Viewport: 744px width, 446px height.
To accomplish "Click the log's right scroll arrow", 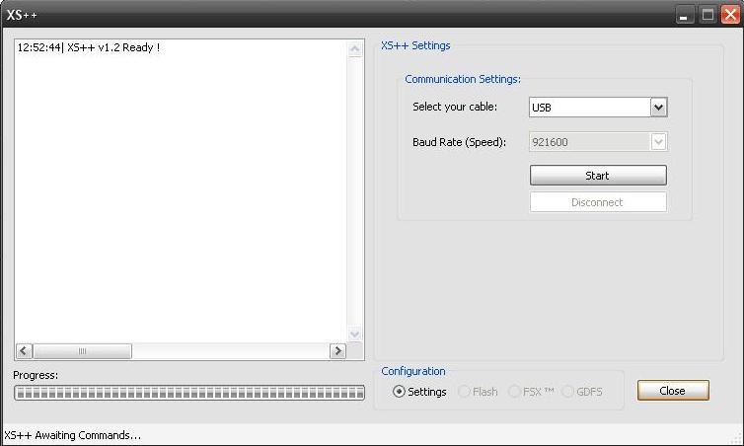I will click(x=337, y=351).
